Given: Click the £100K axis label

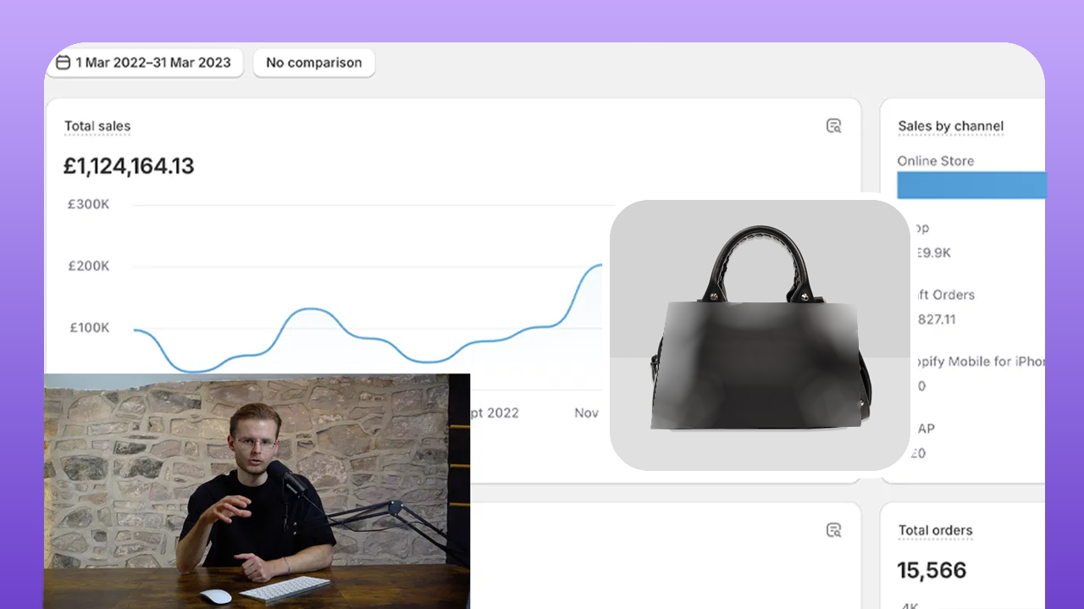Looking at the screenshot, I should pyautogui.click(x=89, y=328).
